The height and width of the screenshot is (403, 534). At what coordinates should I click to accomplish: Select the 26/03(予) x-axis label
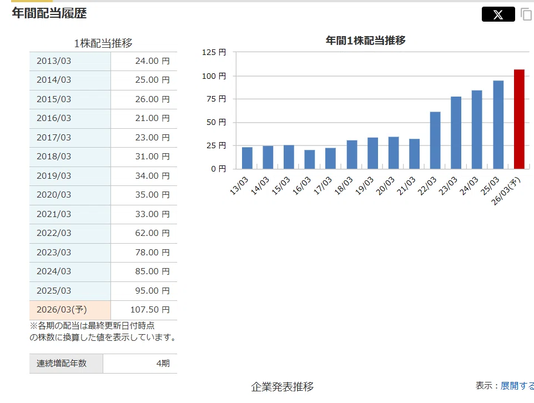click(x=506, y=191)
